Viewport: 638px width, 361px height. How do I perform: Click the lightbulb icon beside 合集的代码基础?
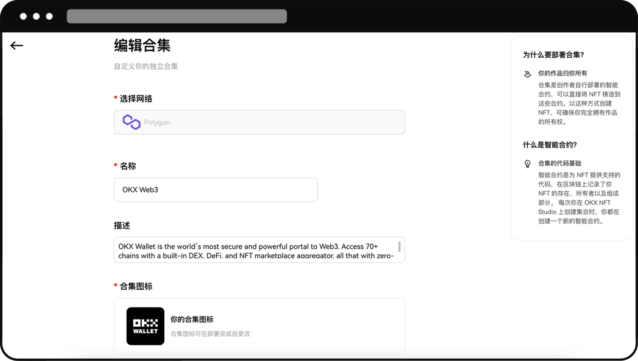(x=527, y=164)
